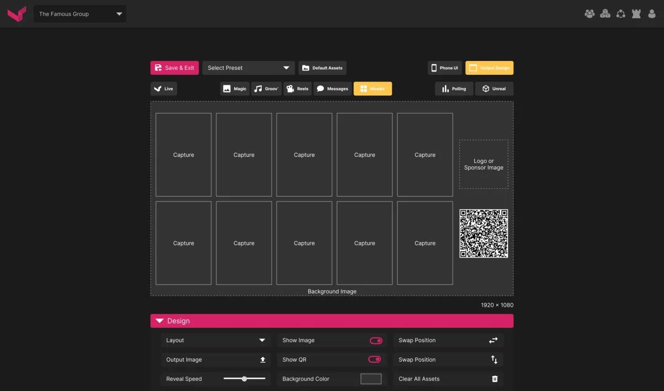The height and width of the screenshot is (391, 664).
Task: Expand the Select Preset dropdown
Action: [x=248, y=68]
